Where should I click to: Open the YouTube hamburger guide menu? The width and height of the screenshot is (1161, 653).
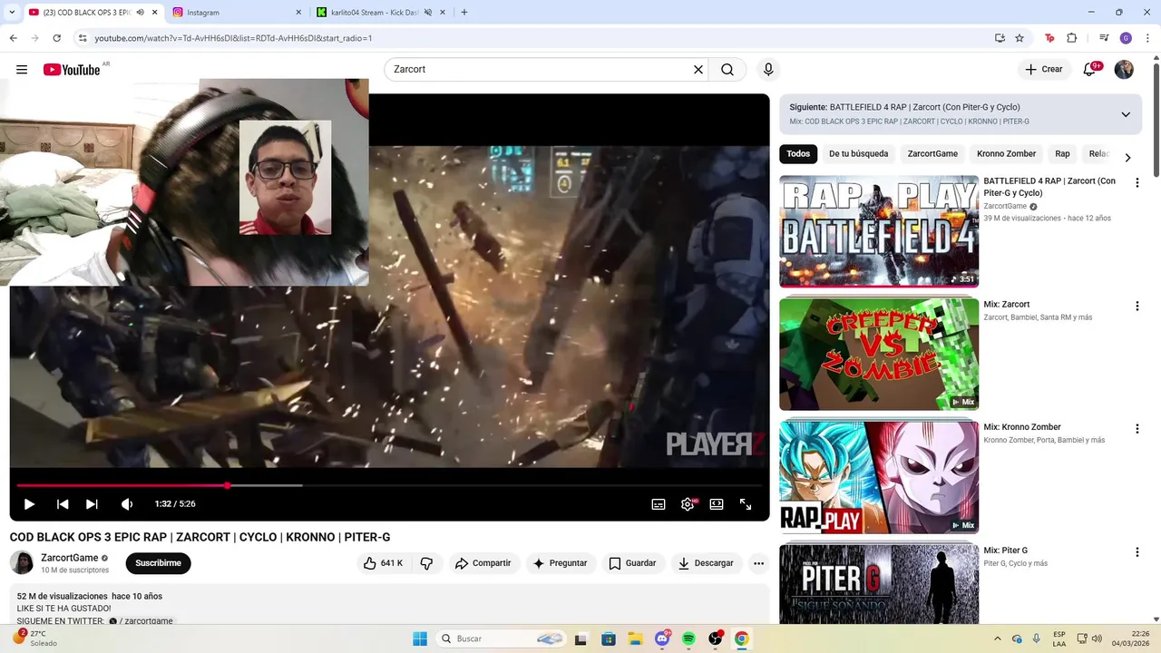pos(22,70)
